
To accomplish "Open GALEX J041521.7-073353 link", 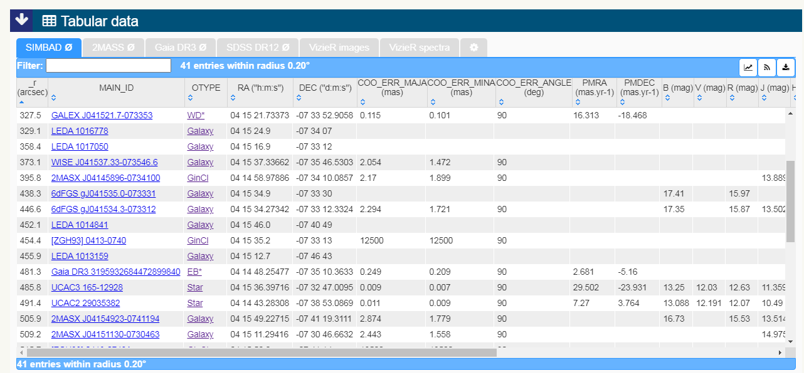I will pyautogui.click(x=102, y=115).
